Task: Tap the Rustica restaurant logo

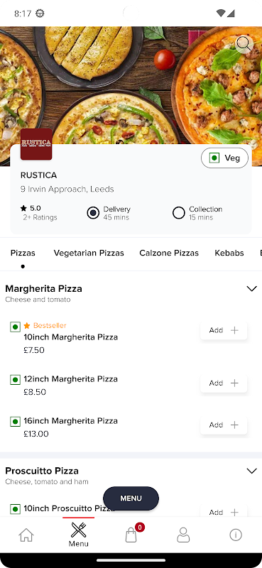Action: tap(36, 144)
